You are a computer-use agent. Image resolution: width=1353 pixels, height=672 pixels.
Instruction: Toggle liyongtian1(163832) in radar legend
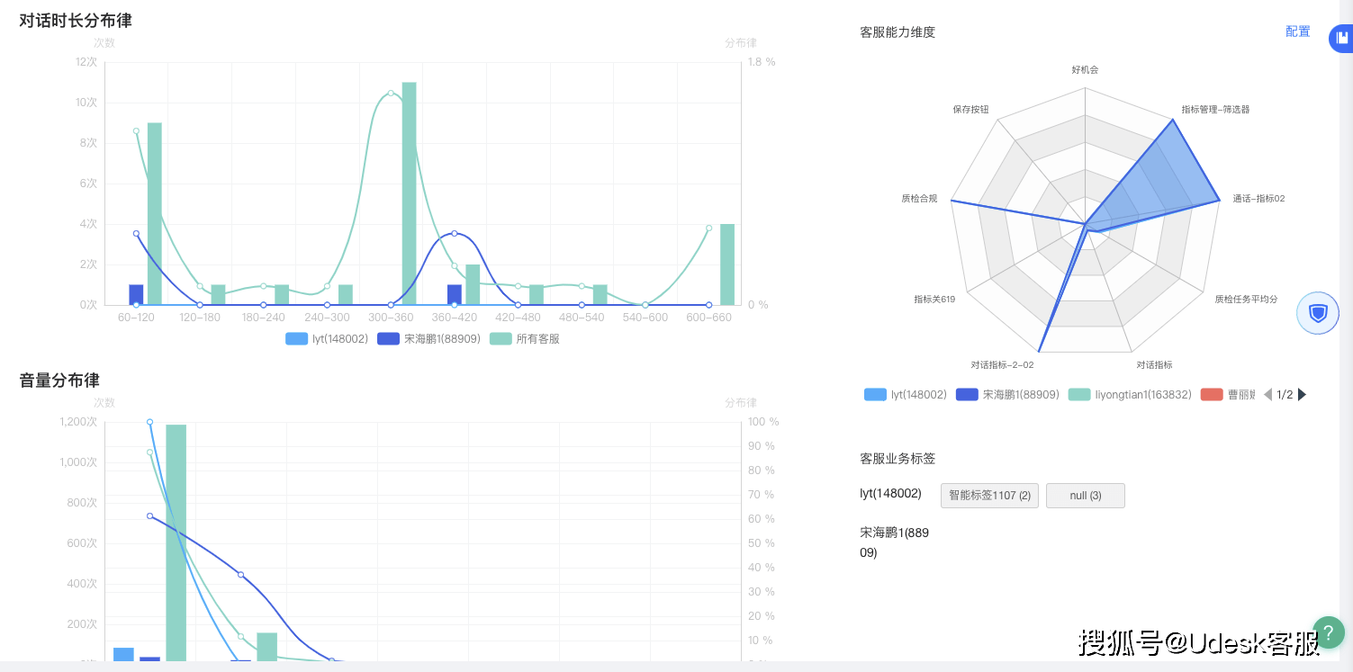click(1130, 394)
